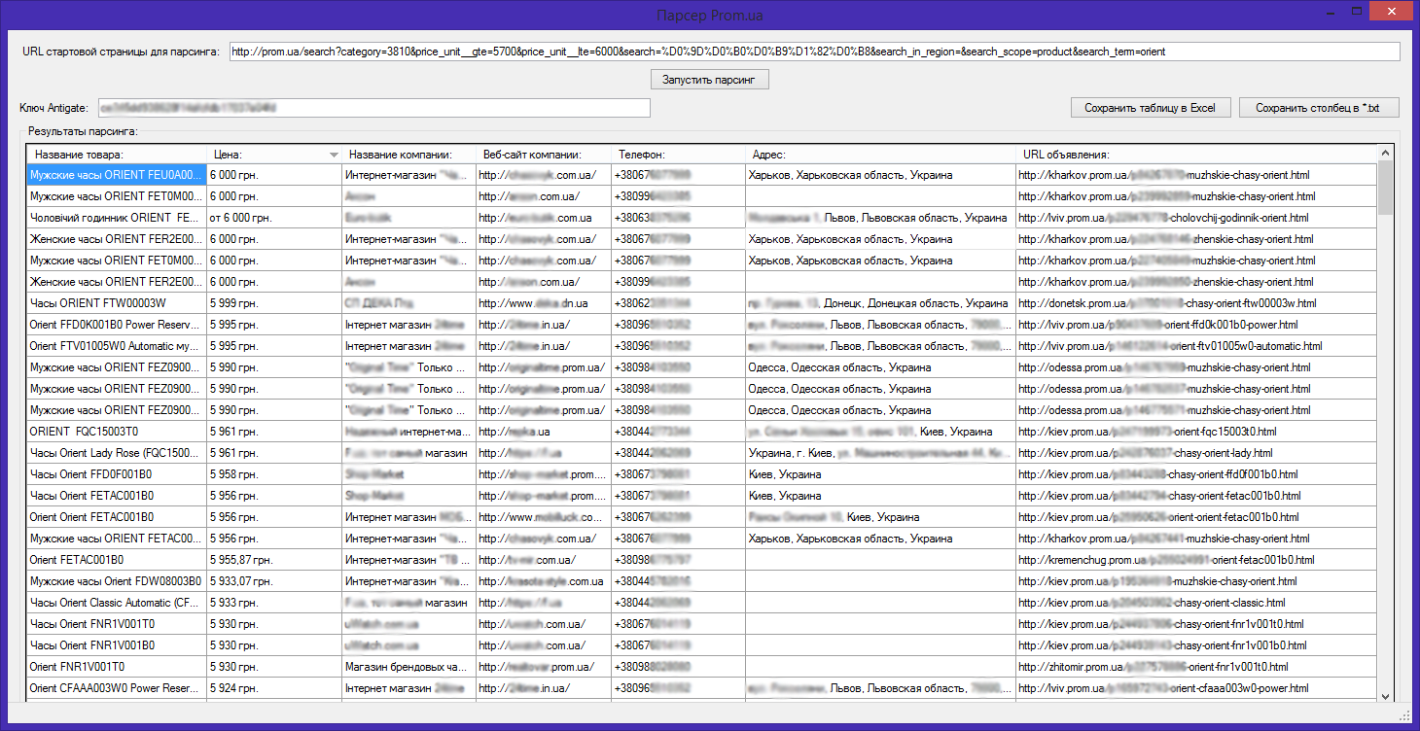Viewport: 1420px width, 731px height.
Task: Select "Orient FFD0K001B0 Power Reserv..." cell
Action: 117,325
